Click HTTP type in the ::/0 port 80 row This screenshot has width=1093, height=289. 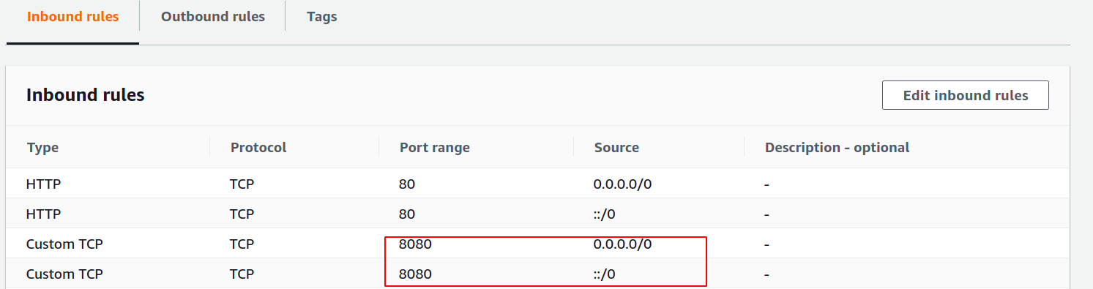point(43,214)
